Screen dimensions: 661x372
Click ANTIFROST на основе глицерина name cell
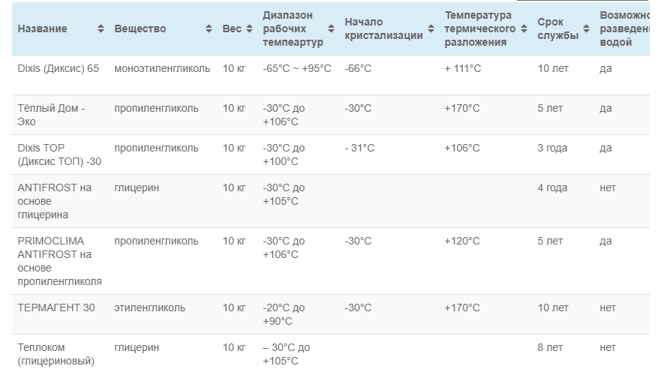click(x=54, y=201)
